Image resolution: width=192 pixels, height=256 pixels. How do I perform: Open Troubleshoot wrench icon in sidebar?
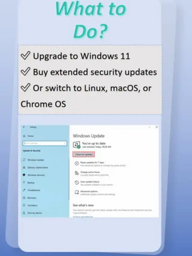tap(24, 190)
